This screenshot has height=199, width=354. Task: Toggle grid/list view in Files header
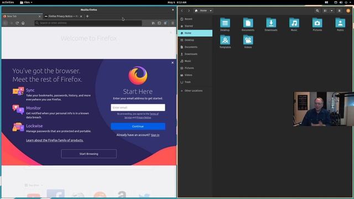pos(325,11)
